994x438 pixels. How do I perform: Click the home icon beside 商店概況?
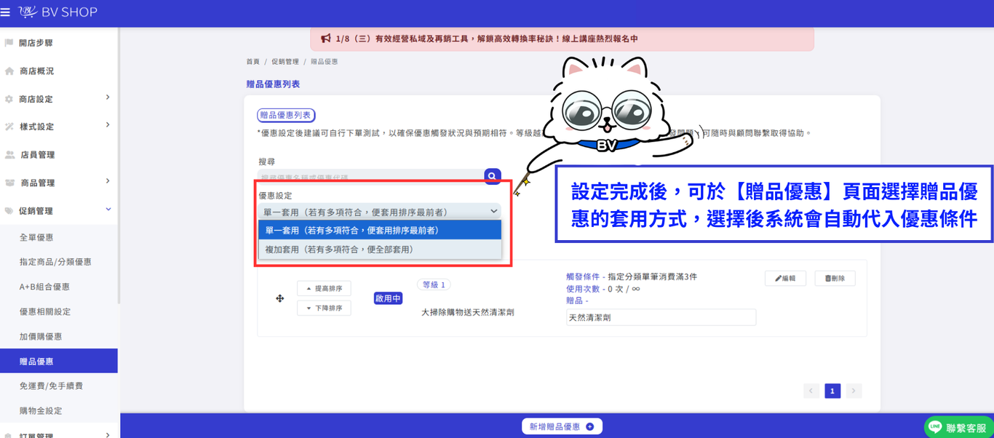(9, 71)
